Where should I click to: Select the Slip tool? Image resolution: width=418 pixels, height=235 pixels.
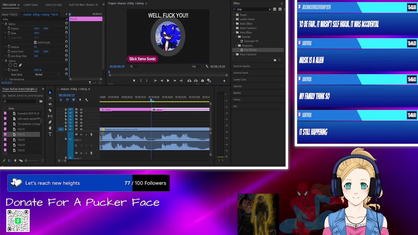(x=50, y=116)
